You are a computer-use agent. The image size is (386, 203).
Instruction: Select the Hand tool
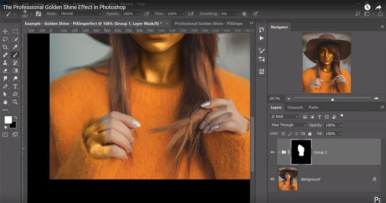point(6,102)
